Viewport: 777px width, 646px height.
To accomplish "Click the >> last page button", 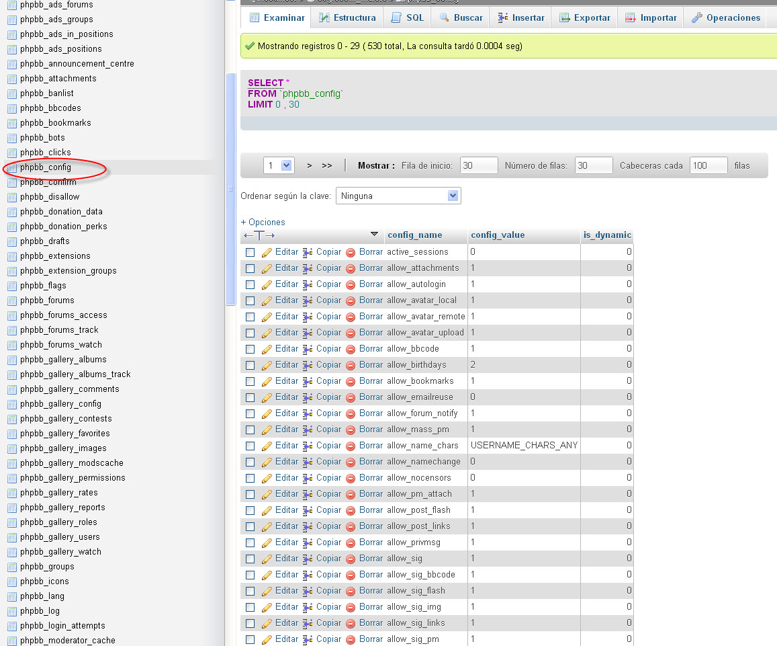I will [x=327, y=165].
